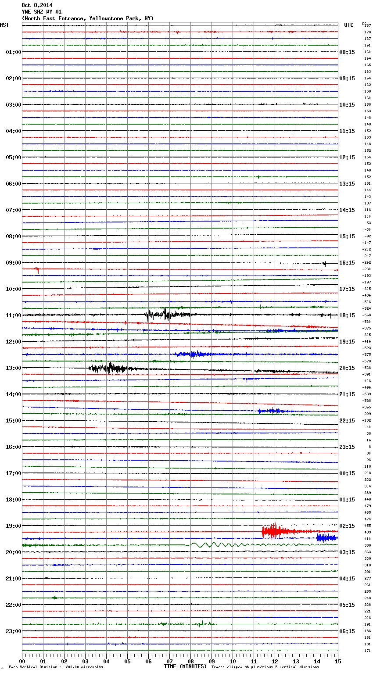Click the '08' minute tick on the bottom axis
The image size is (373, 673).
190,661
